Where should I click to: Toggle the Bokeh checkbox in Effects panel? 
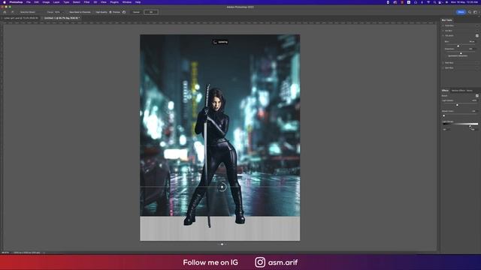tap(477, 95)
